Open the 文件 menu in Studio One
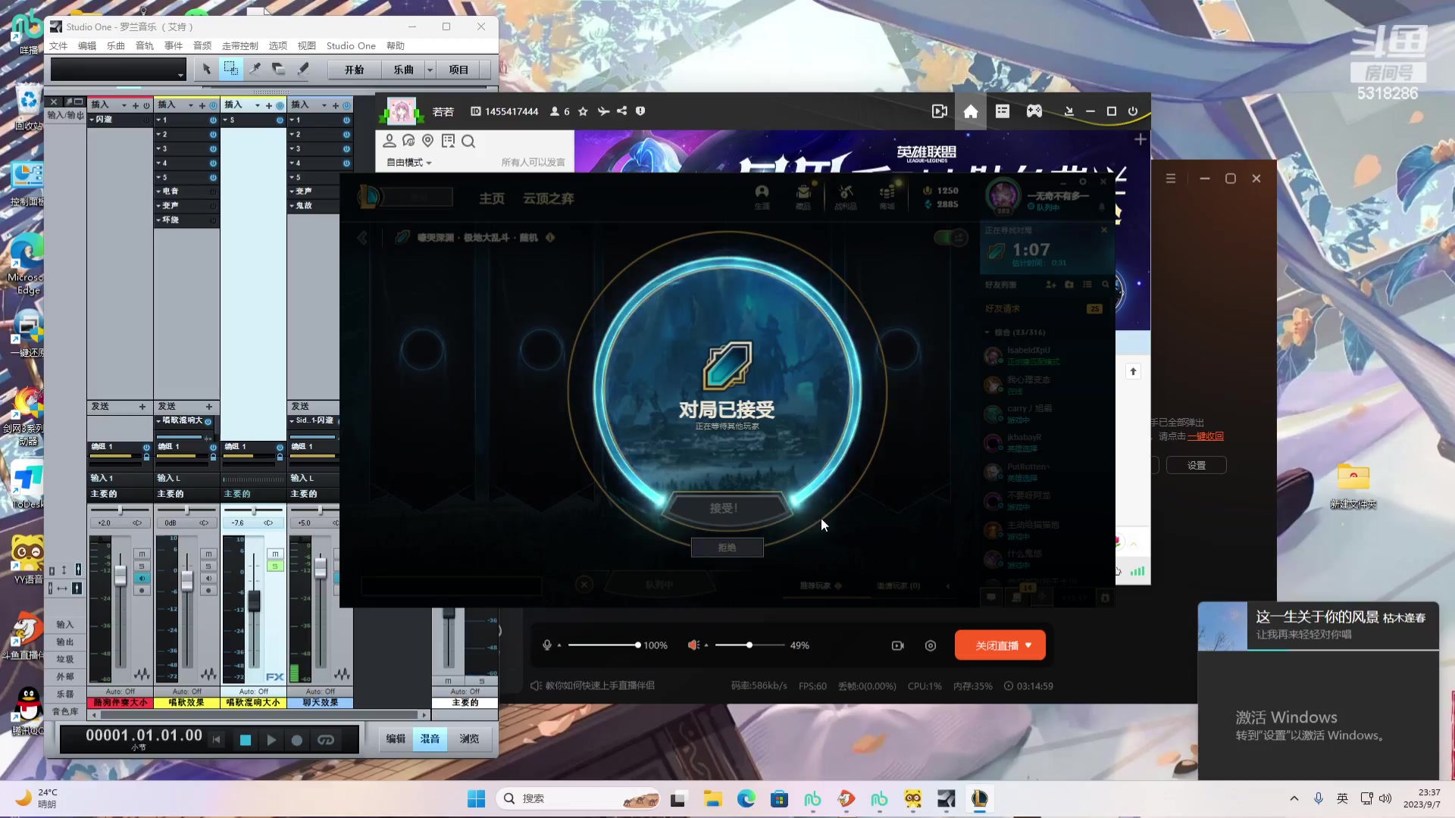The height and width of the screenshot is (818, 1455). tap(58, 46)
